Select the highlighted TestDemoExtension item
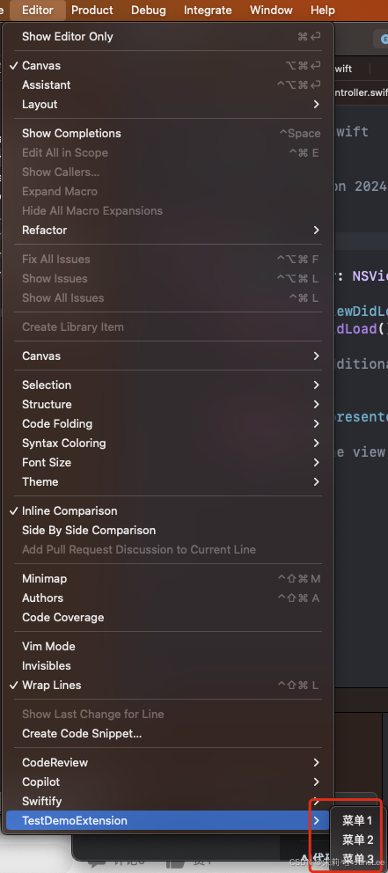Viewport: 388px width, 873px height. (168, 821)
